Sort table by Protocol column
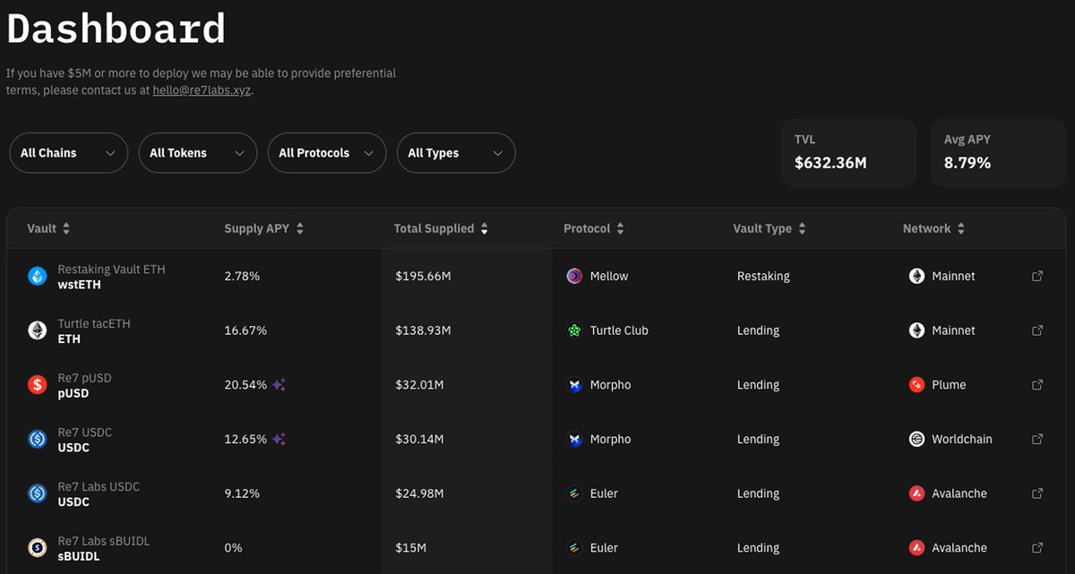1075x574 pixels. (594, 228)
